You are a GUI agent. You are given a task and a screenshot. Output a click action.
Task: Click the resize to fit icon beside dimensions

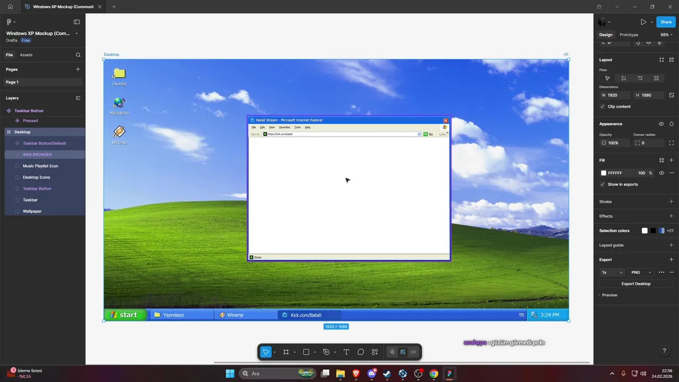(672, 95)
